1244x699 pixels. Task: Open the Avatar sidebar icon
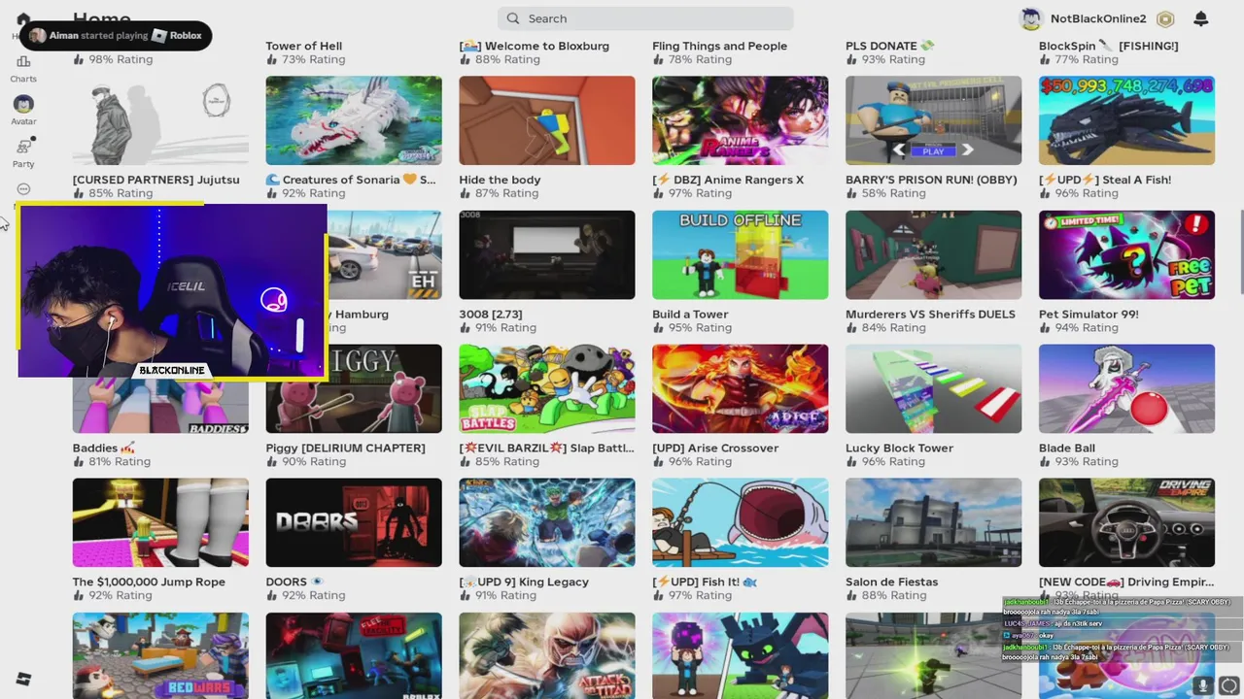(23, 104)
